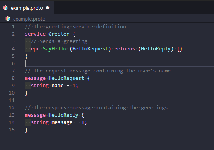Click 'HelloRequest' in the message declaration
This screenshot has width=214, height=150.
point(66,78)
